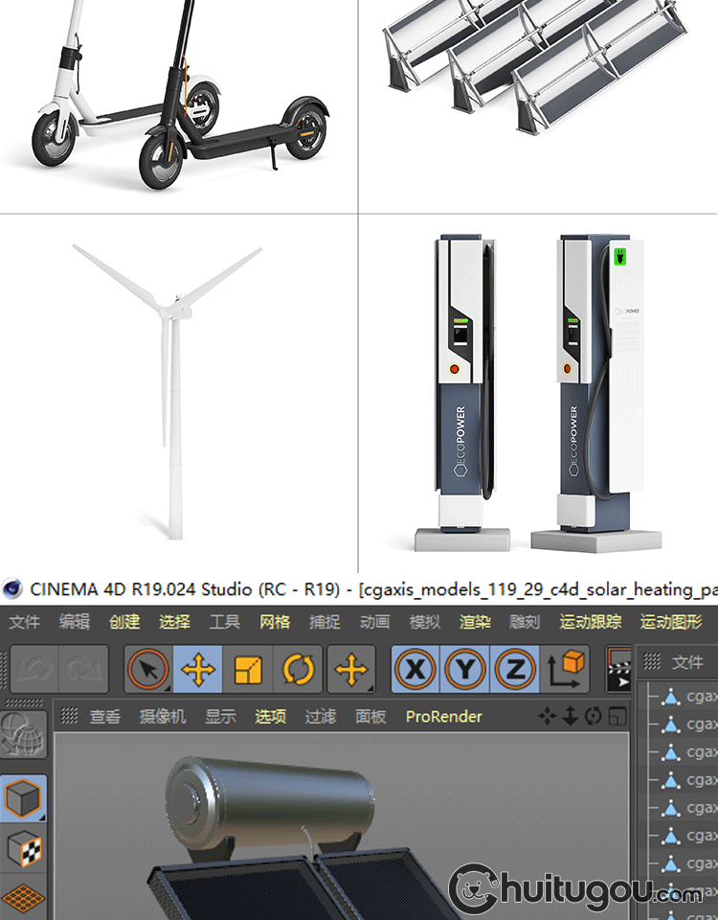Open the 摄像机 viewport menu
The width and height of the screenshot is (718, 920).
point(163,716)
